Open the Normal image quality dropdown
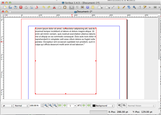Viewport: 161px width, 115px height. (x=21, y=106)
